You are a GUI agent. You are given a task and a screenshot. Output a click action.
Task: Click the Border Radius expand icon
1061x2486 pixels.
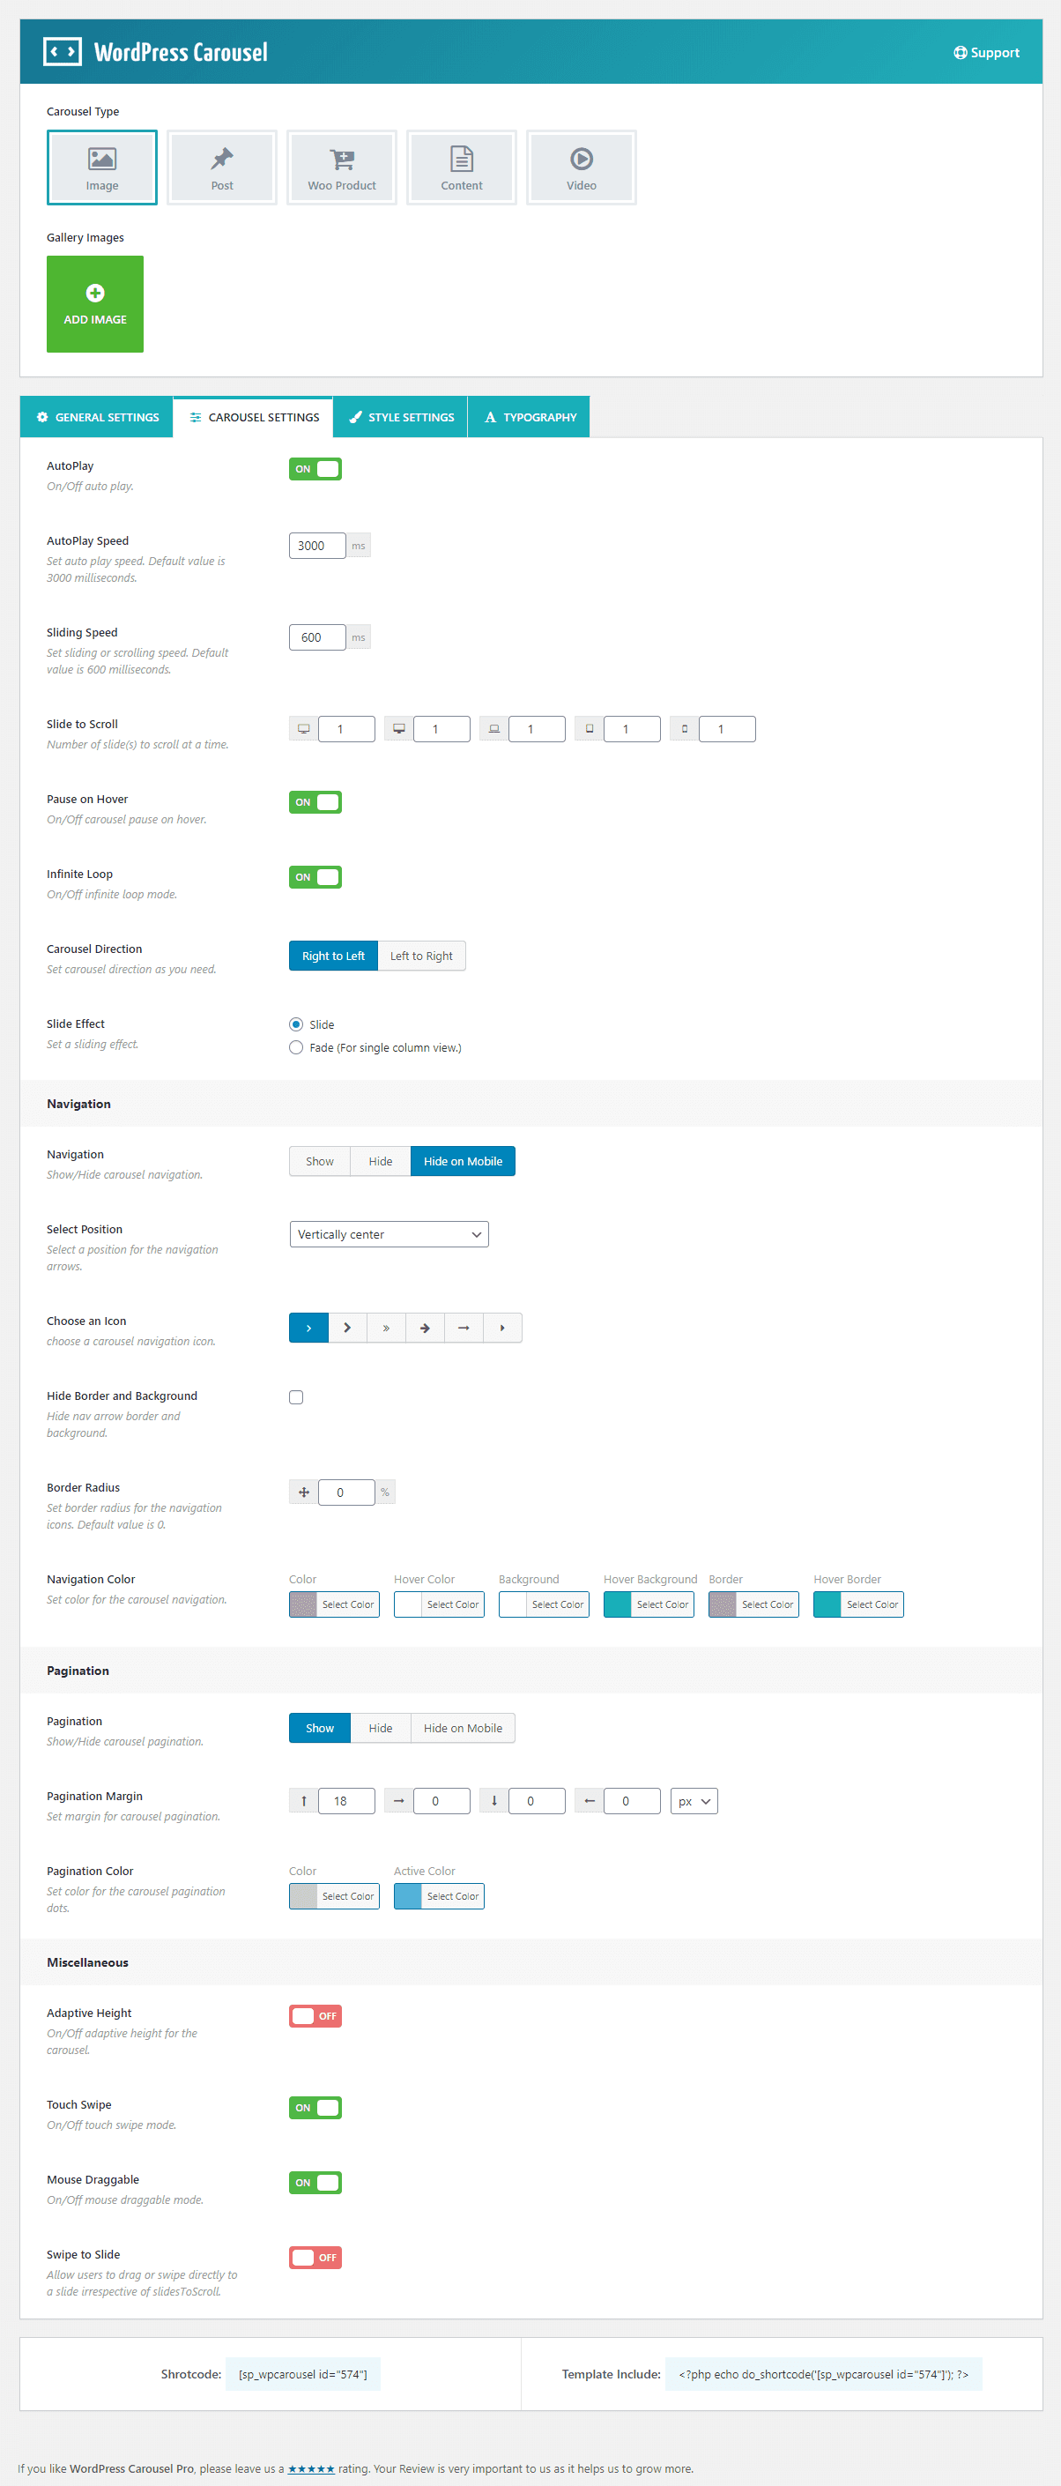click(303, 1492)
